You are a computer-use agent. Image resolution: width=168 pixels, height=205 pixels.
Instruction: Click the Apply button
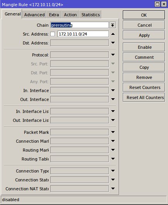[144, 35]
